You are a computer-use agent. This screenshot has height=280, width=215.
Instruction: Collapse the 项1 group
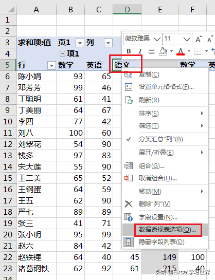(62, 54)
